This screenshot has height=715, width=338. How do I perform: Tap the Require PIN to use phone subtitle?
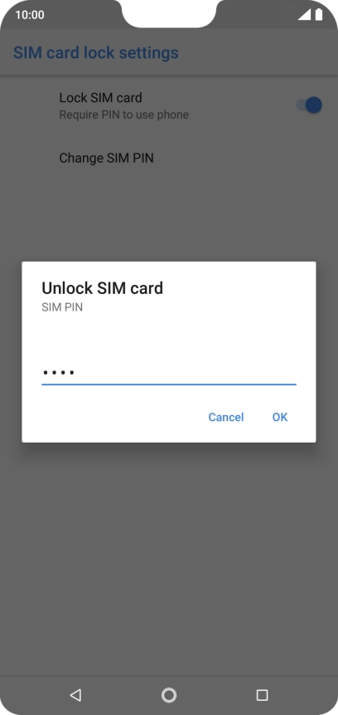123,115
